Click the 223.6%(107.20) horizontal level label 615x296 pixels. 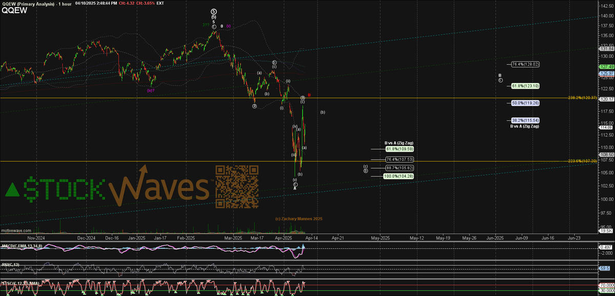click(x=582, y=161)
